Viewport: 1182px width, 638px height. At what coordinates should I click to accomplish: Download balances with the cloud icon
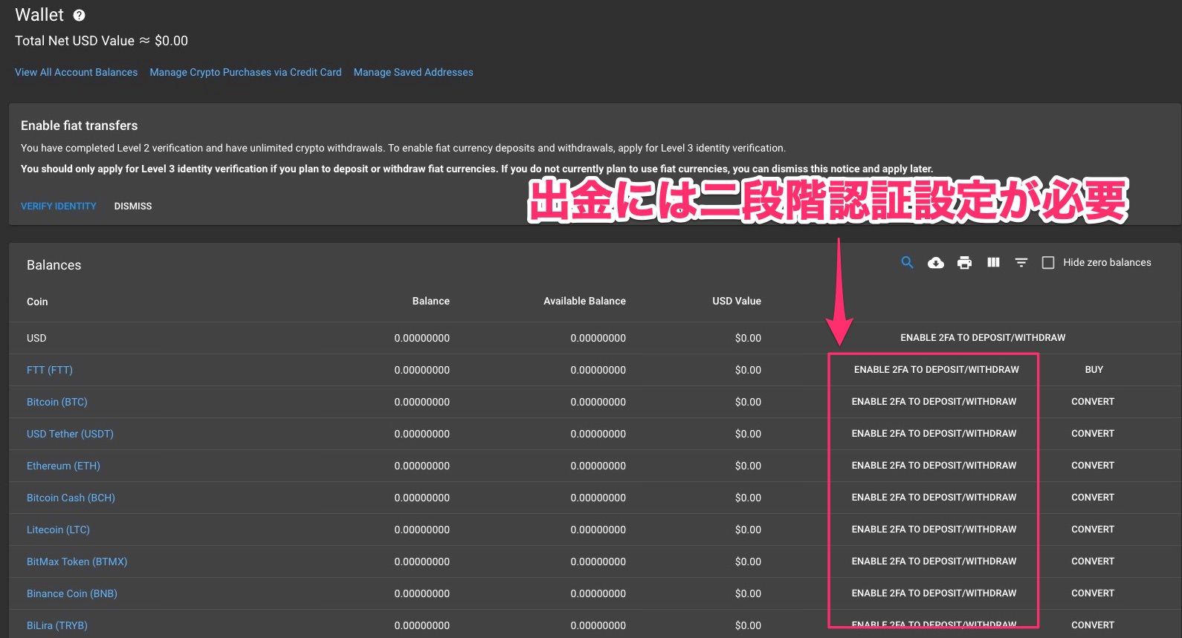tap(936, 262)
